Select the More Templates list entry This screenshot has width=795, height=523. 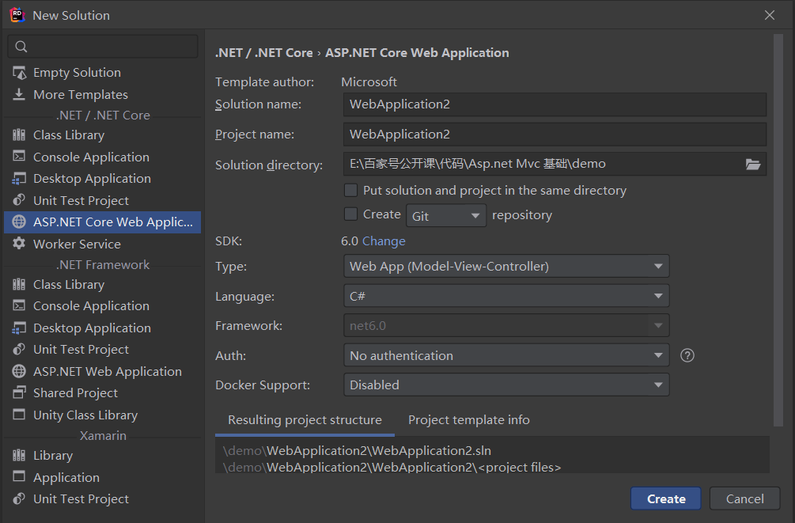[x=102, y=94]
